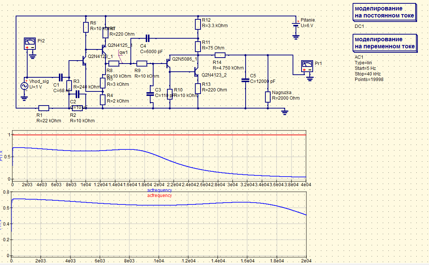Select the red line in the top graph

click(160, 135)
